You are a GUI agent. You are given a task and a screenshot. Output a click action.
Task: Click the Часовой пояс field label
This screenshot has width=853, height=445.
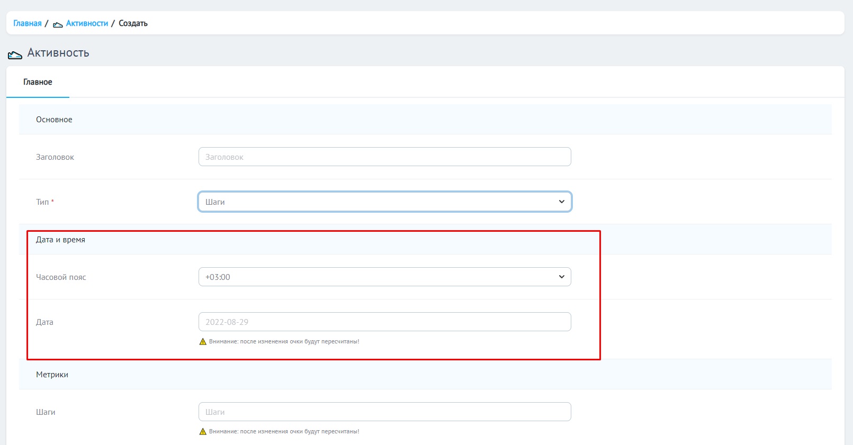click(61, 277)
